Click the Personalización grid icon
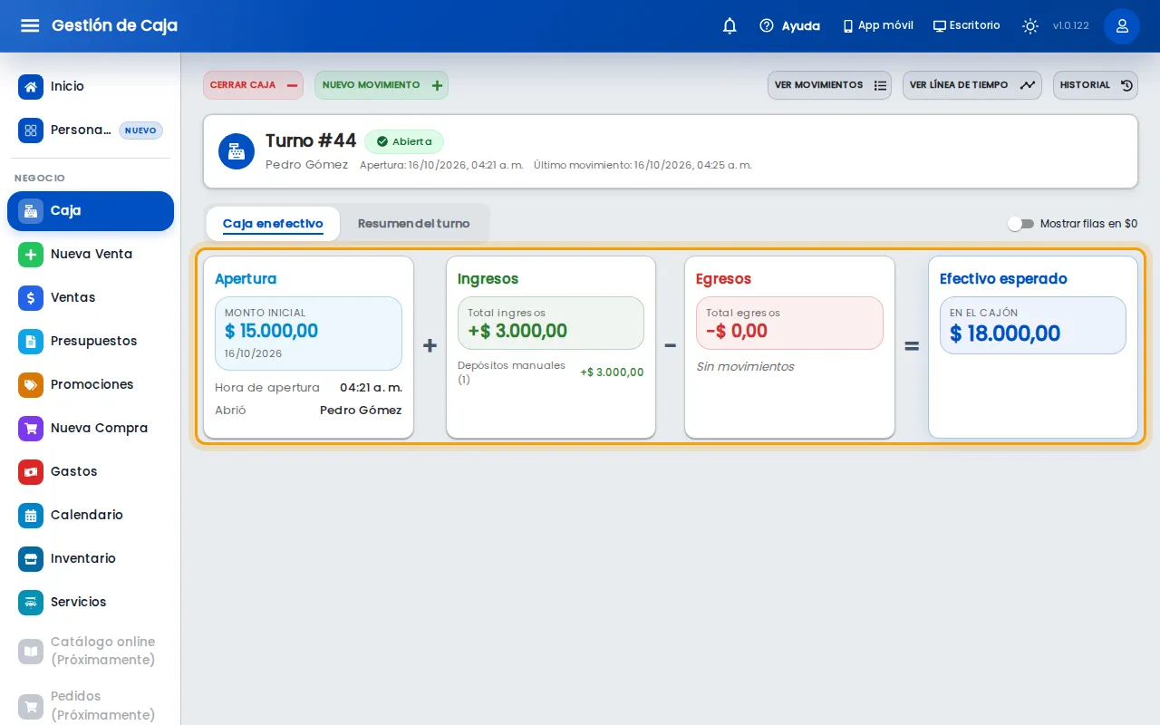Screen dimensions: 1160x725 point(31,130)
